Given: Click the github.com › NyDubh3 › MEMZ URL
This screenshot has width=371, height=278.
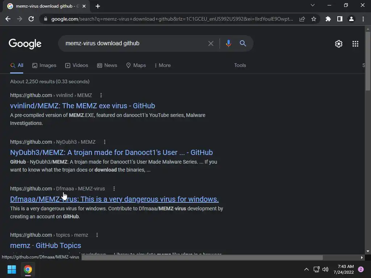Looking at the screenshot, I should coord(53,142).
